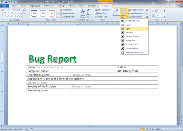The width and height of the screenshot is (183, 131).
Task: Save the document from Quick Access
Action: [6, 2]
